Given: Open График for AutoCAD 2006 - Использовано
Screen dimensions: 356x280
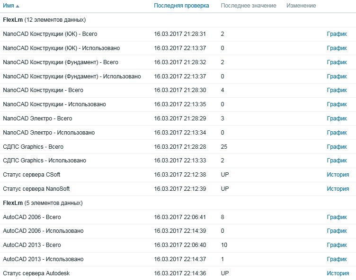Looking at the screenshot, I should 337,231.
